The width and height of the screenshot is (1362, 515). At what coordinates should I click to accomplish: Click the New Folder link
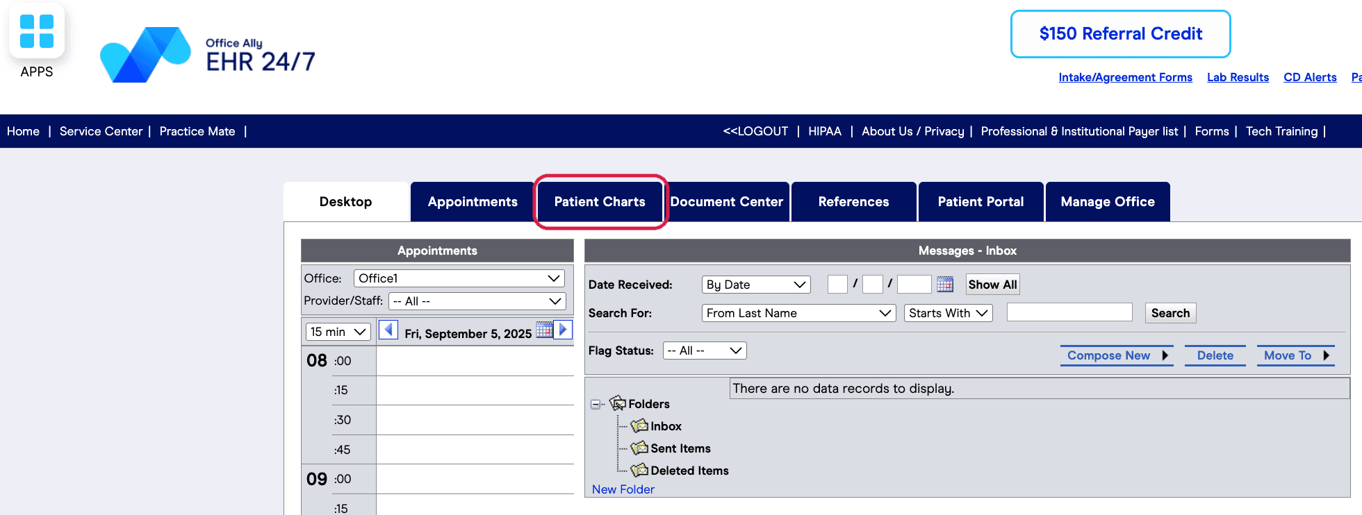[x=623, y=489]
